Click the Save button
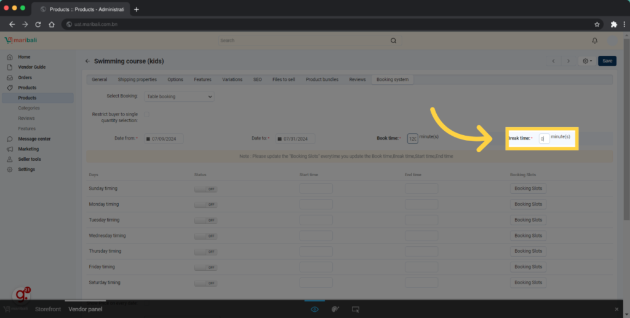630x318 pixels. [607, 61]
